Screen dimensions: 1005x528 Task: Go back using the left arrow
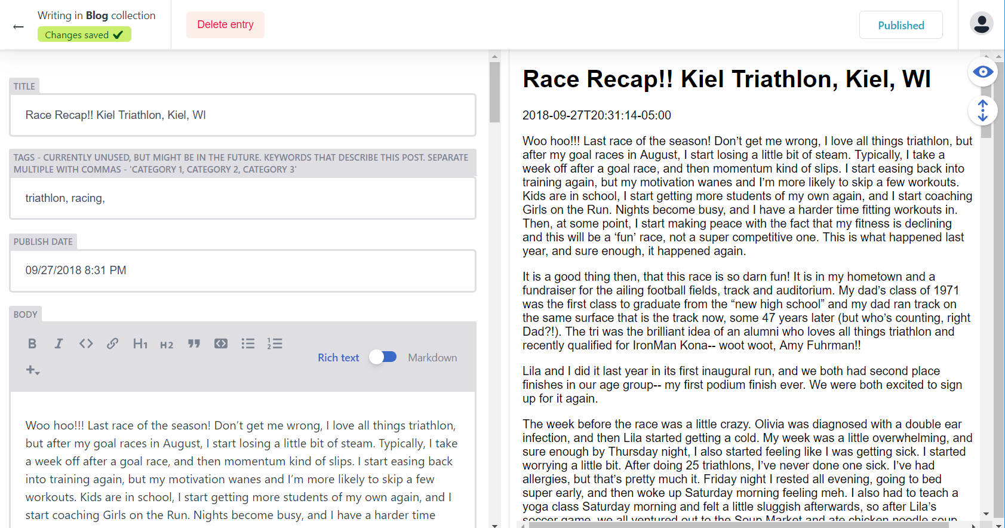(19, 26)
